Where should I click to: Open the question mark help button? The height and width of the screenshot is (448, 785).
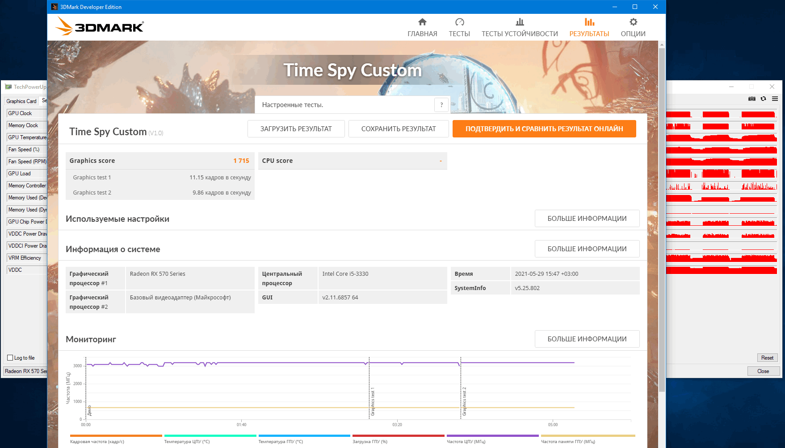coord(441,105)
